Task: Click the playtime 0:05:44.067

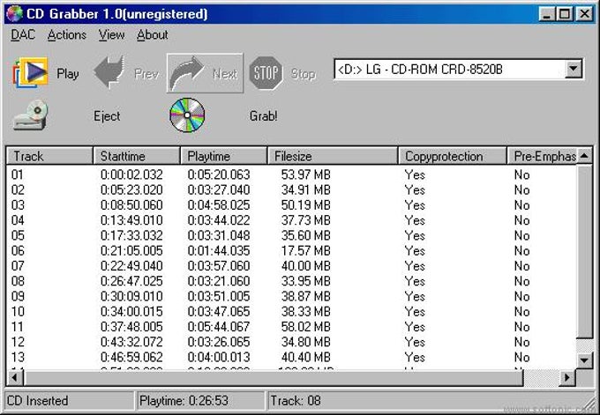Action: [x=219, y=327]
